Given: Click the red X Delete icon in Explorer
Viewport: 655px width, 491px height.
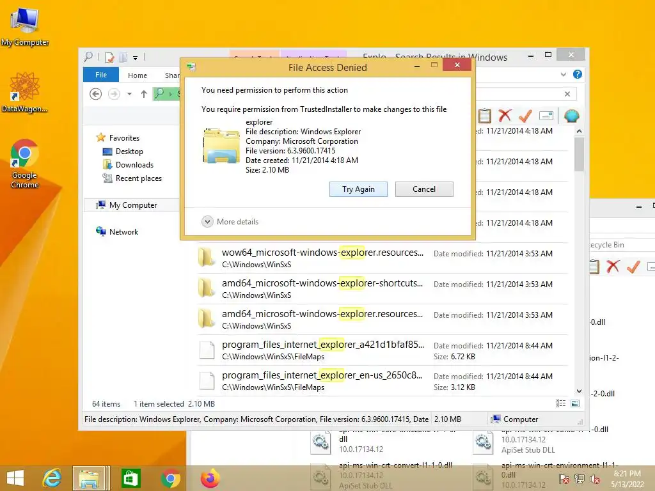Looking at the screenshot, I should pos(505,116).
